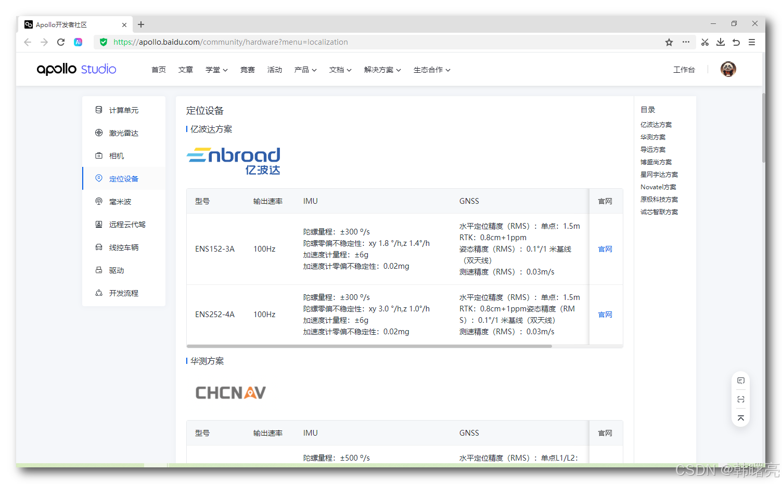Go to the 首页 nav item
782x484 pixels.
point(159,70)
